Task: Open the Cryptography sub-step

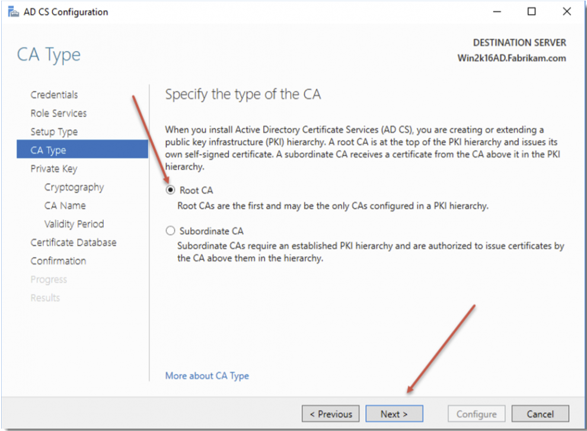Action: [74, 187]
